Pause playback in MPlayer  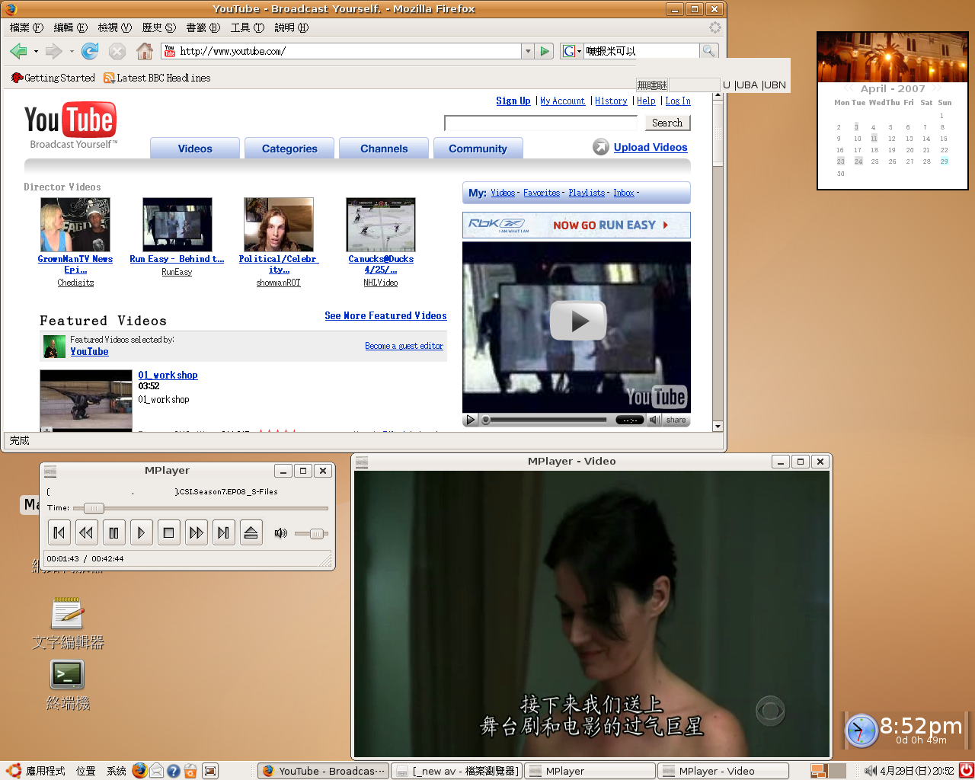(114, 532)
